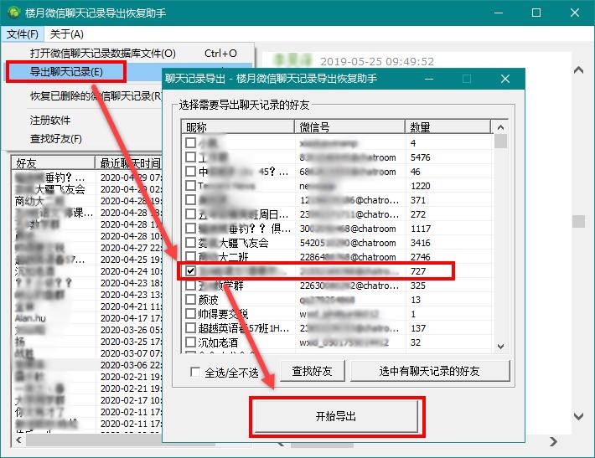The width and height of the screenshot is (595, 458).
Task: Click the export list scrollbar thumb
Action: [x=500, y=141]
